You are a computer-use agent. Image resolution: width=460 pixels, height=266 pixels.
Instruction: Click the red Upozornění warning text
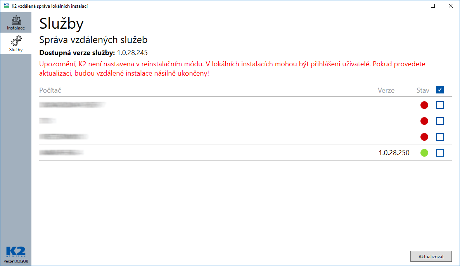(232, 69)
